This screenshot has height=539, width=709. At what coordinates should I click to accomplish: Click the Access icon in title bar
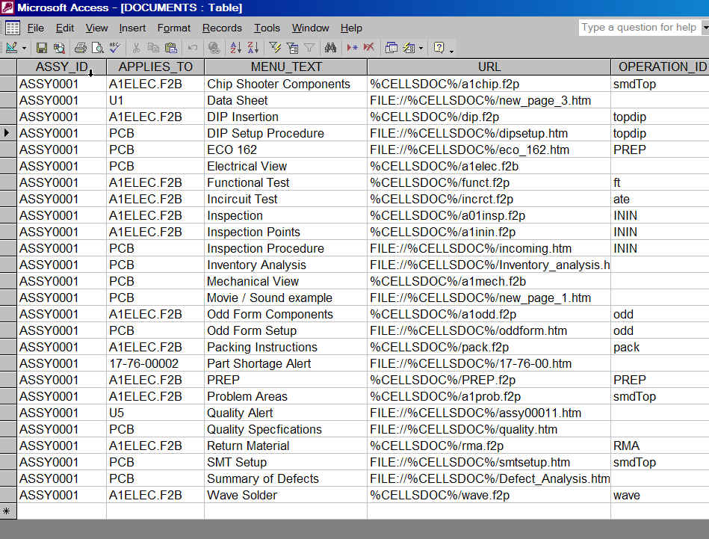[x=7, y=7]
